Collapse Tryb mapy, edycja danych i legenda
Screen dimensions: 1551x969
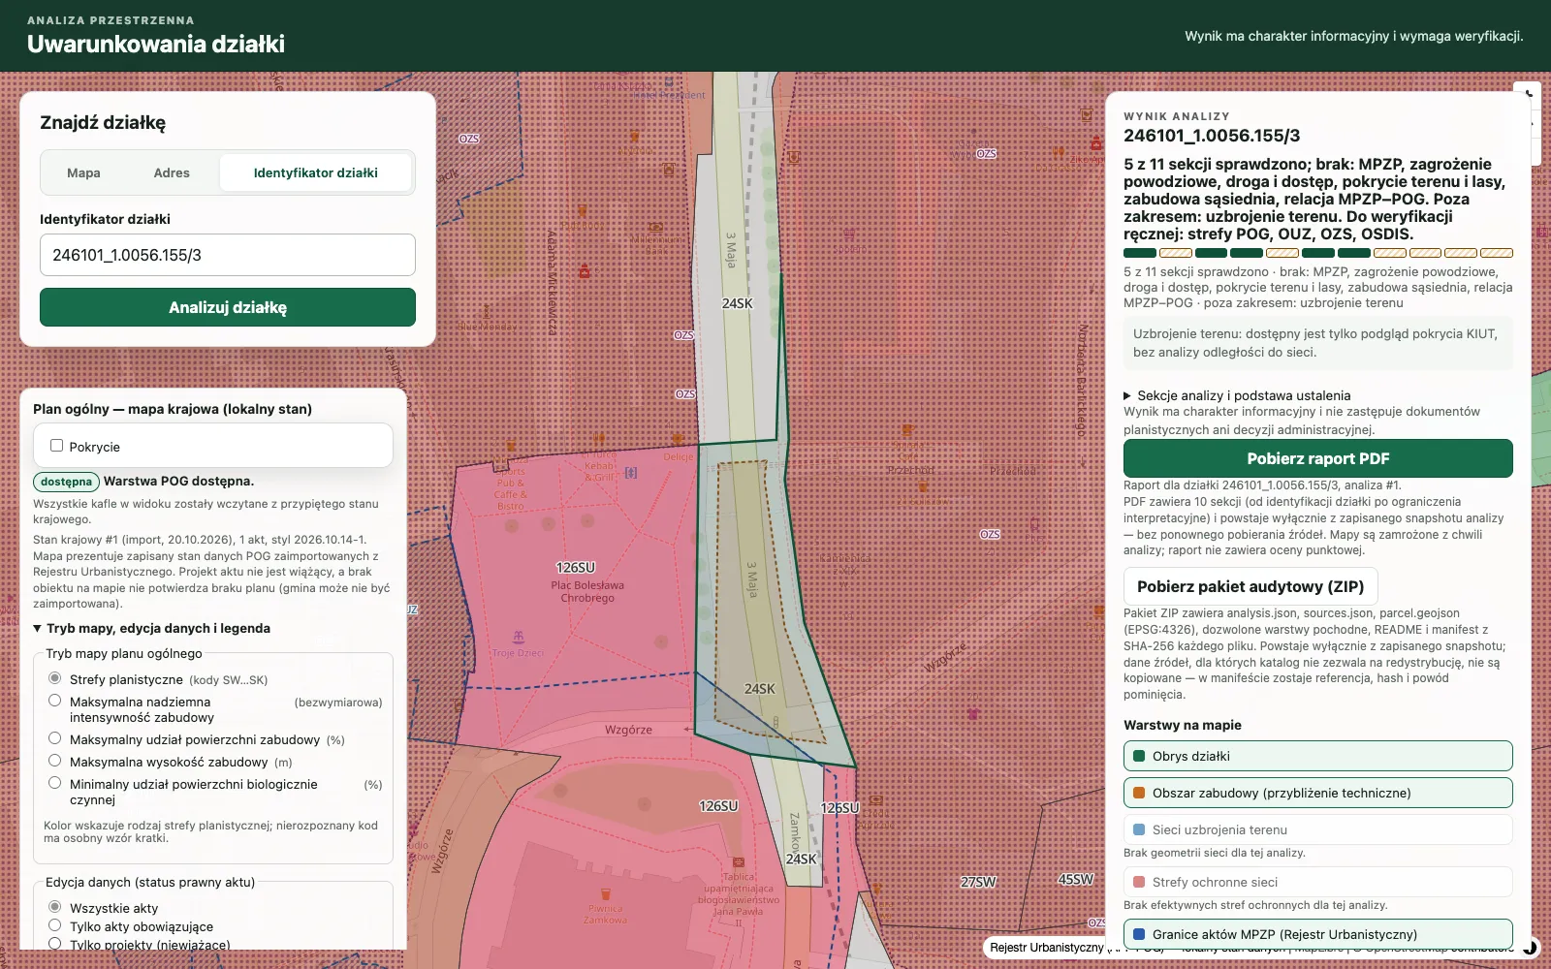(152, 628)
